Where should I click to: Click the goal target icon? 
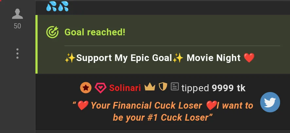point(52,32)
